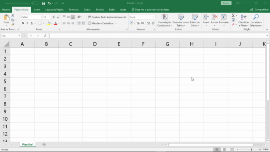Decrease the indent

(x=79, y=23)
